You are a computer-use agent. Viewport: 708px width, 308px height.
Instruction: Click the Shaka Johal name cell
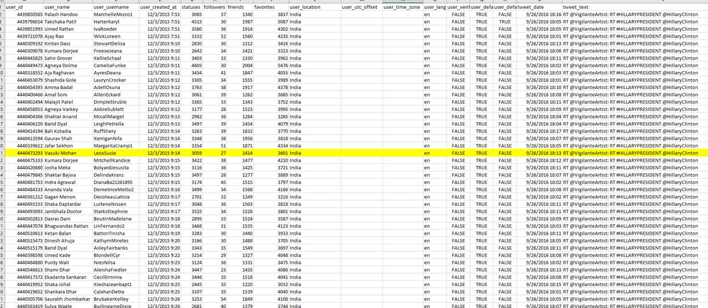[x=68, y=284]
